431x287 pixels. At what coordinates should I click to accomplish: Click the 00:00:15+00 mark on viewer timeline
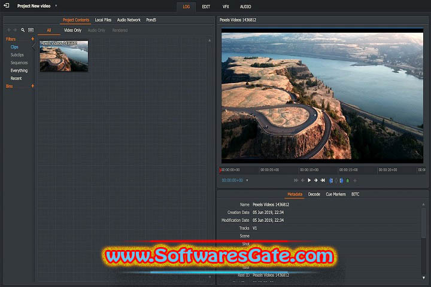click(x=348, y=170)
